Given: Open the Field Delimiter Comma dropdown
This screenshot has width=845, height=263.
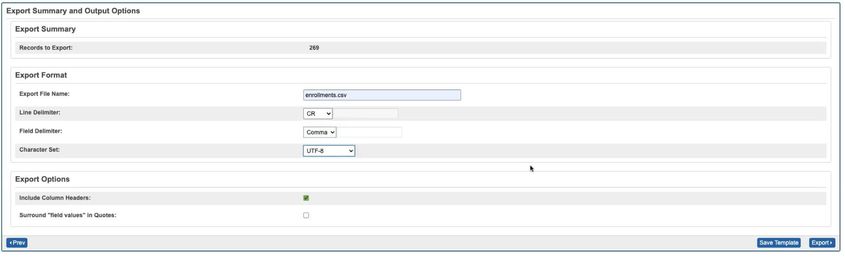Looking at the screenshot, I should click(x=319, y=132).
